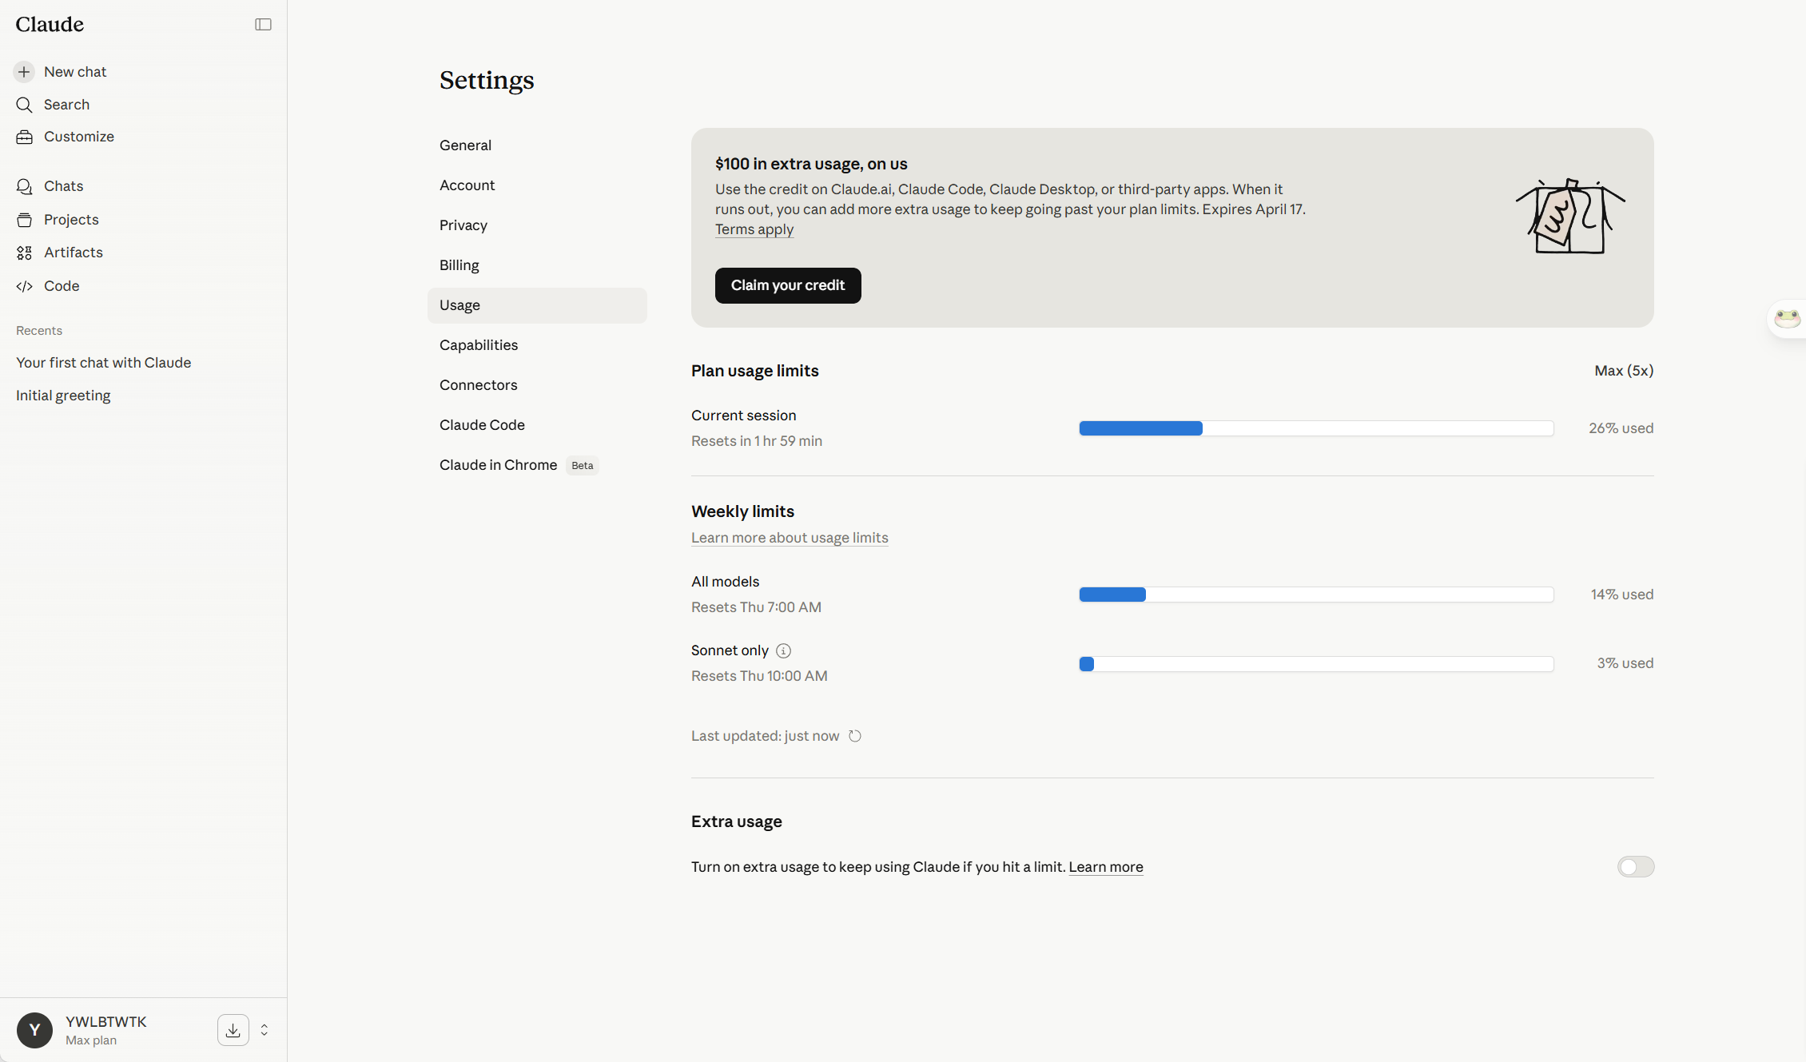Open the Initial greeting recent chat
1806x1062 pixels.
coord(63,396)
